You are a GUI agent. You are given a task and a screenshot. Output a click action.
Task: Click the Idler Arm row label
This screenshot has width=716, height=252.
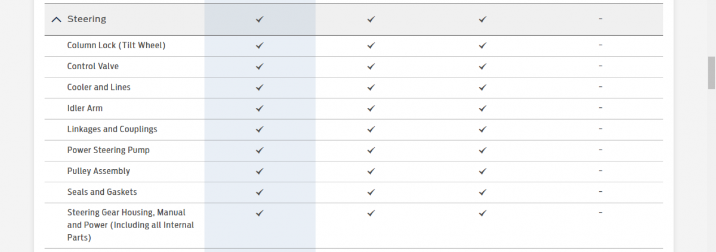tap(85, 108)
